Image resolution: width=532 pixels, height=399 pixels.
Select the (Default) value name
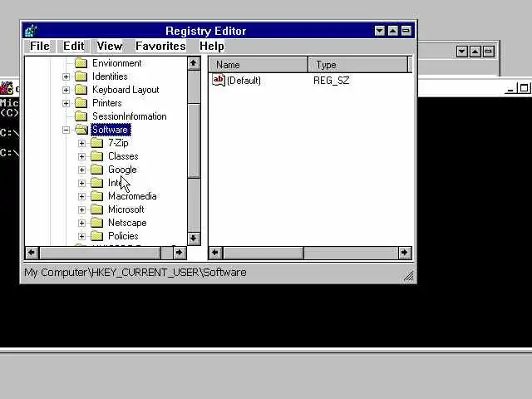[244, 81]
